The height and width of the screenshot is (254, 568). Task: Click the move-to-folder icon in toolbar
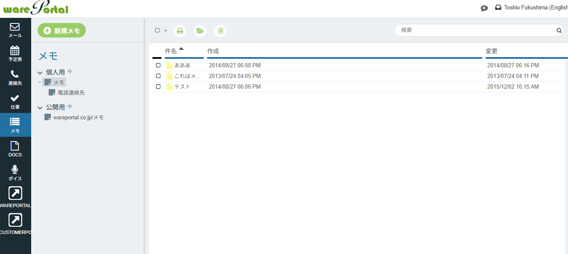pos(199,31)
